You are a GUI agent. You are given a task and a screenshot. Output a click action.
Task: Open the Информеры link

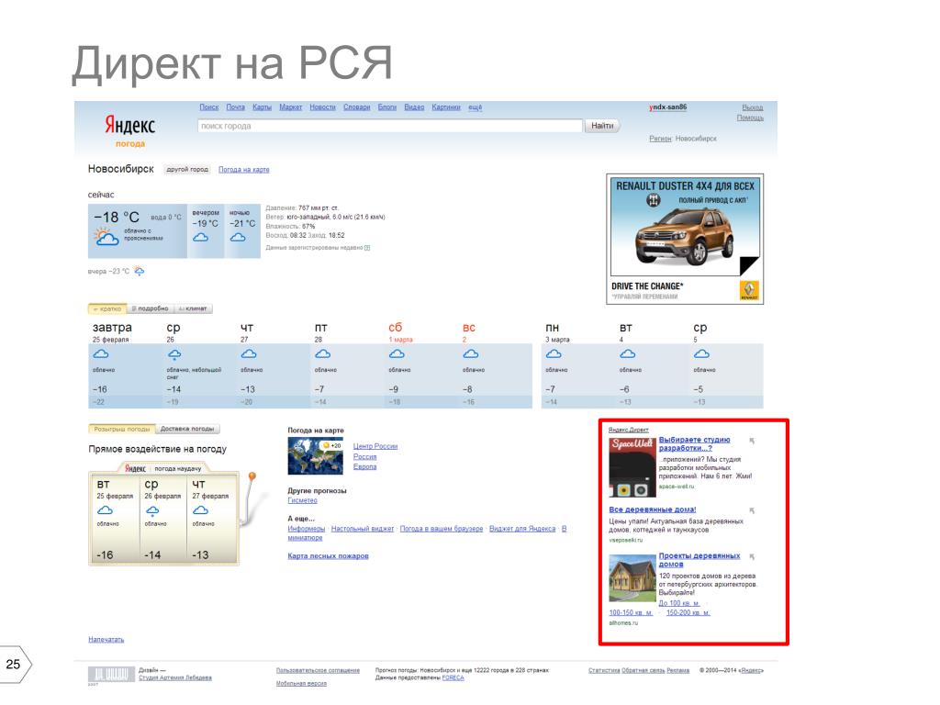tap(307, 529)
